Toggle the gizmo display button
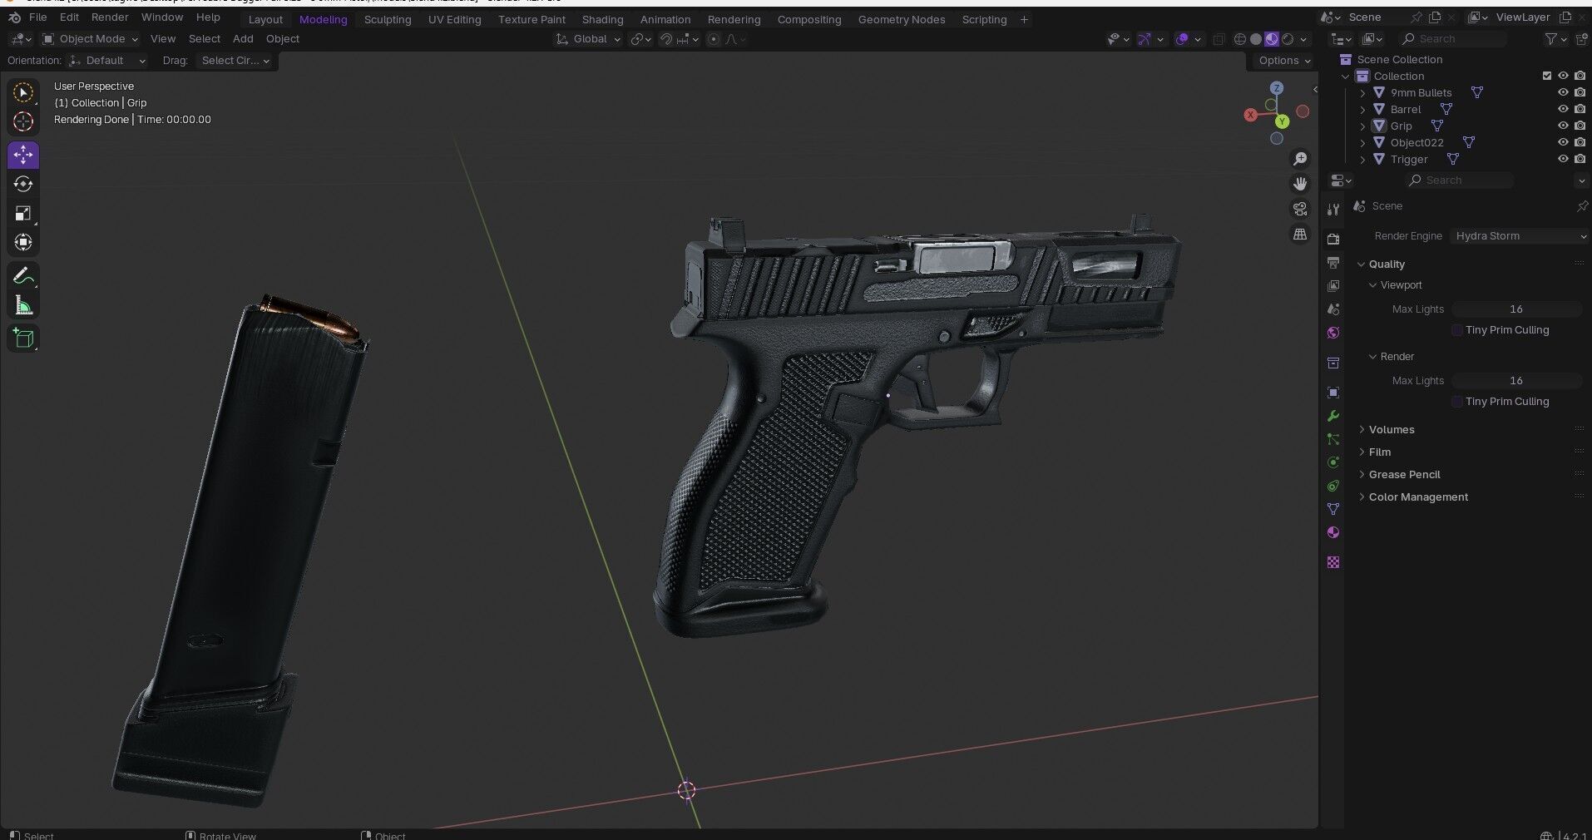The height and width of the screenshot is (840, 1592). (x=1145, y=39)
